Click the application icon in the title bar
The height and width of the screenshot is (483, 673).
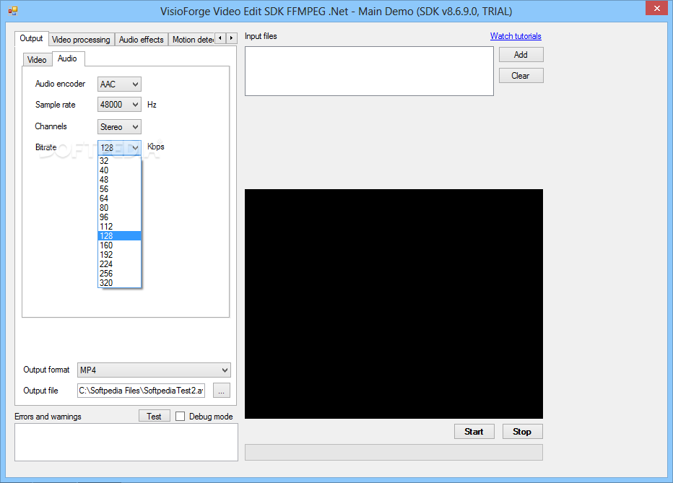pyautogui.click(x=13, y=11)
